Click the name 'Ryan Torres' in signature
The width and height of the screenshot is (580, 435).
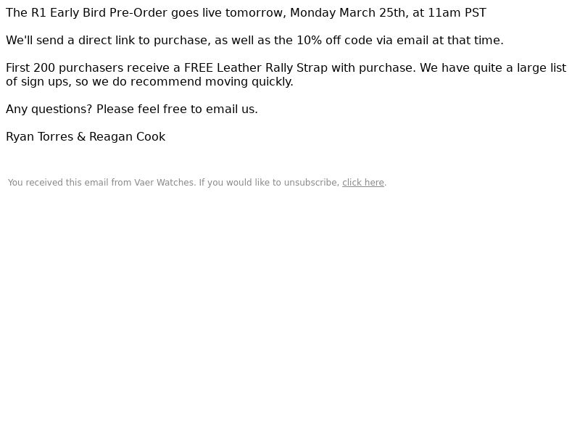click(40, 137)
